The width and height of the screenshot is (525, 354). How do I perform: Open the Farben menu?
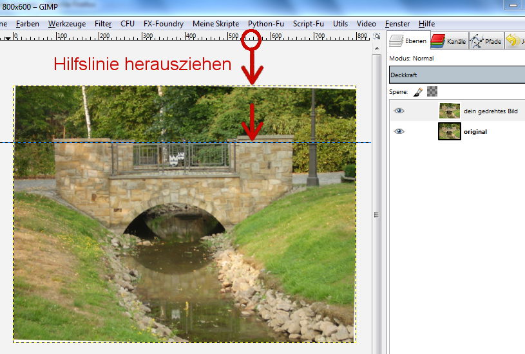coord(27,24)
